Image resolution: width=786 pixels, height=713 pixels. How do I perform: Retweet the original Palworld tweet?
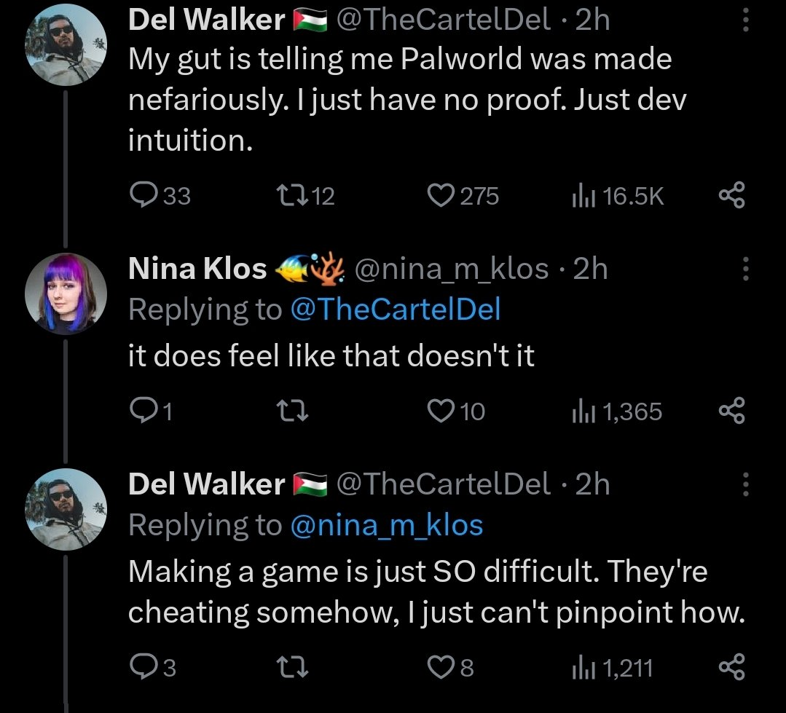point(282,195)
